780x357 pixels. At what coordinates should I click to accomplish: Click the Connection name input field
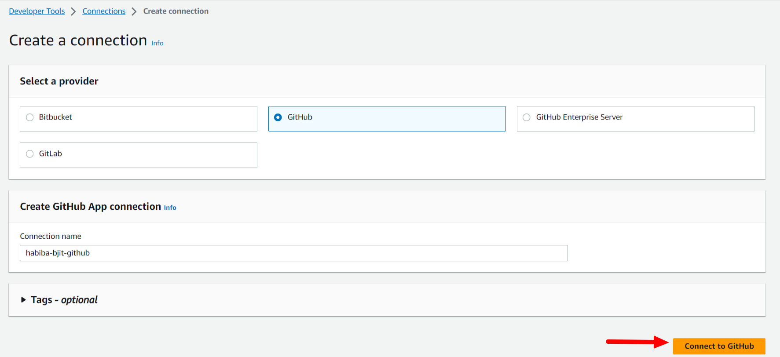(x=294, y=253)
